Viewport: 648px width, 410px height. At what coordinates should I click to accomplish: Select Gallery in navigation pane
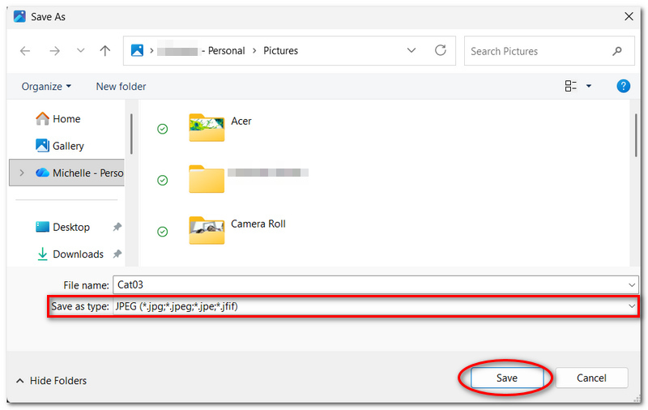(60, 146)
